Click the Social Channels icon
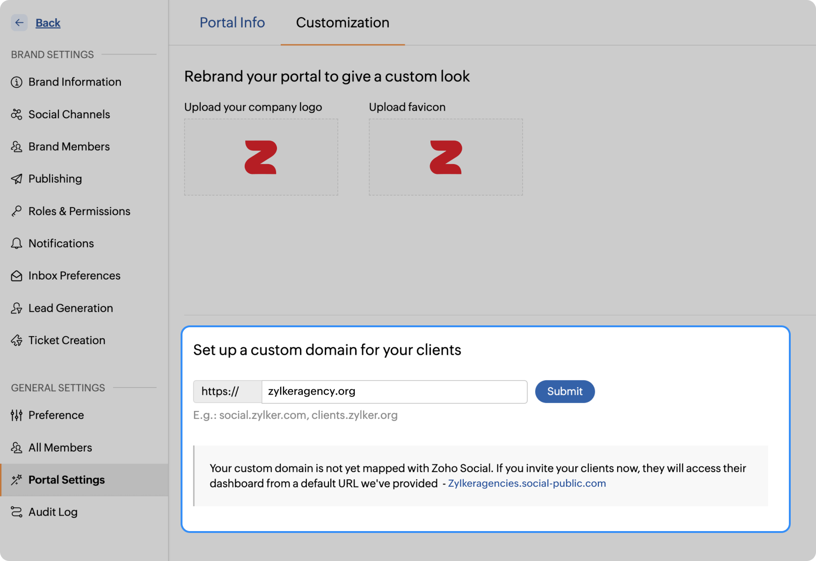 (16, 115)
